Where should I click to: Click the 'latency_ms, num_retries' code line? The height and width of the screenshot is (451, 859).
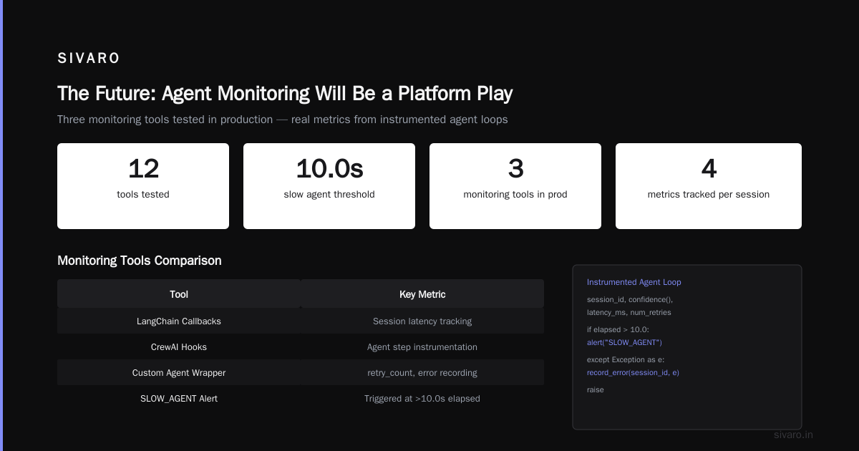(x=629, y=312)
